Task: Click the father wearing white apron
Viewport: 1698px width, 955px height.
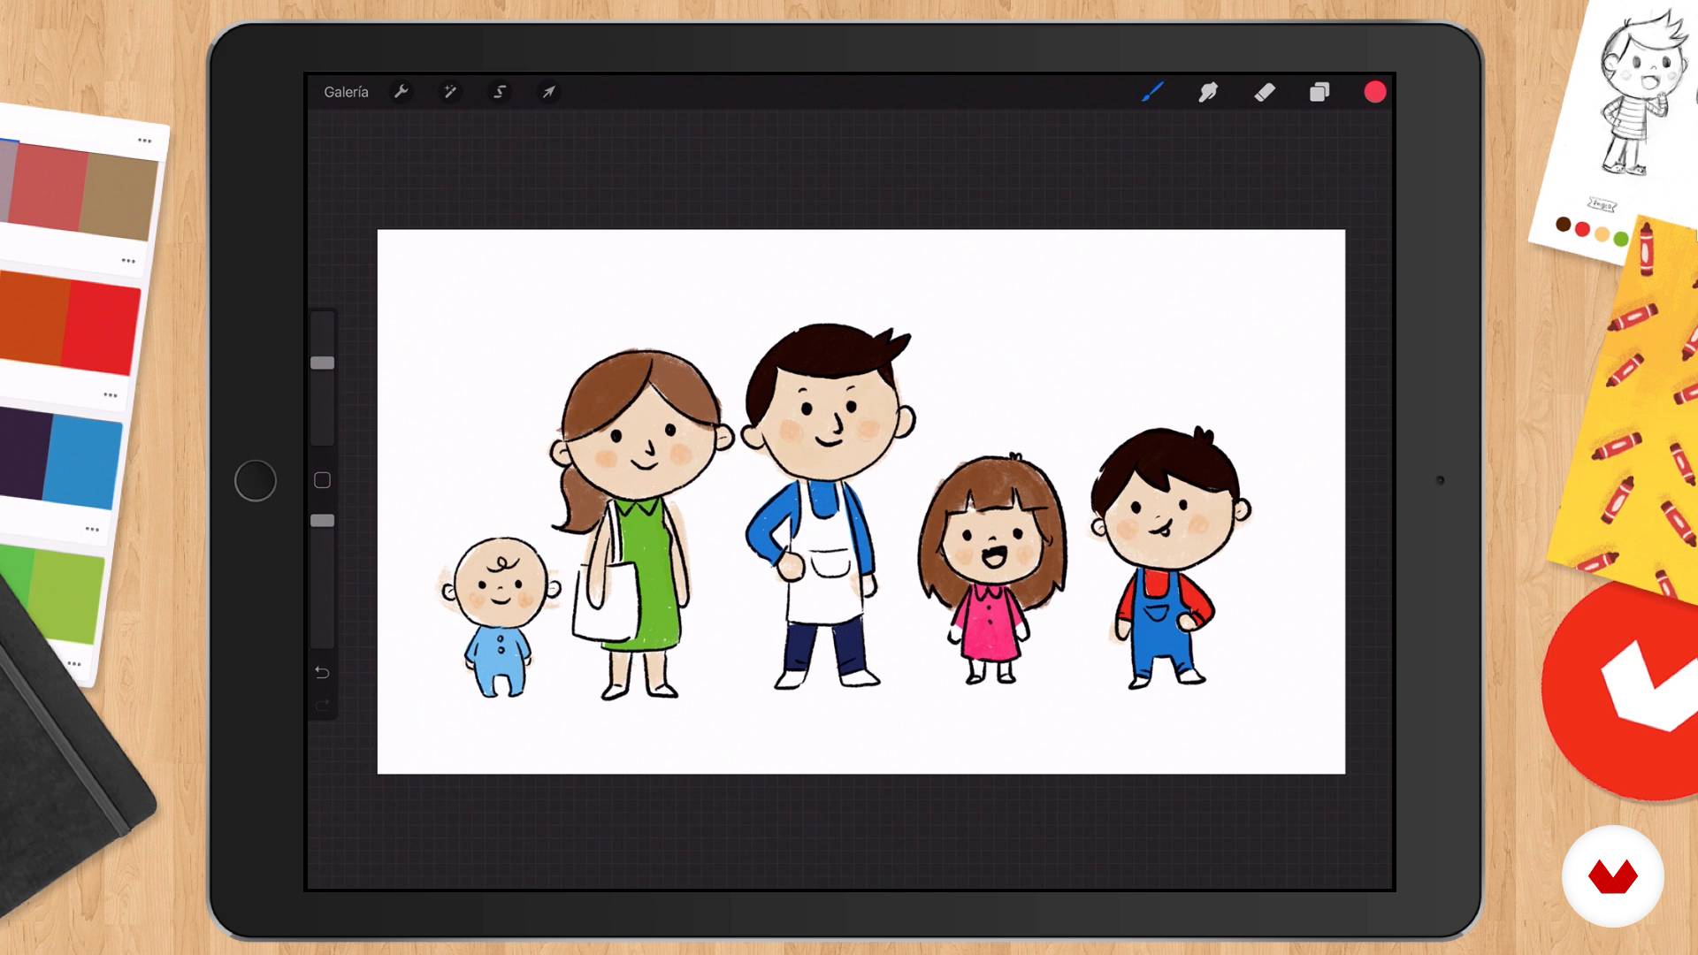Action: coord(827,505)
